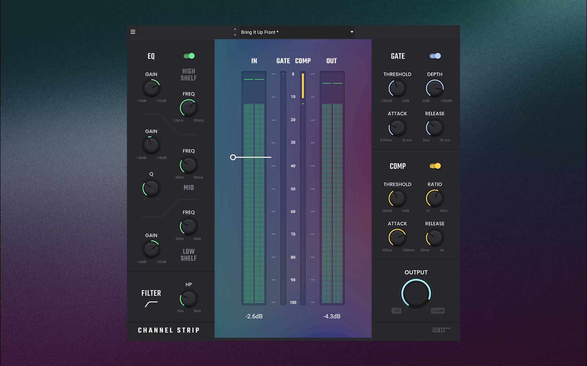The width and height of the screenshot is (587, 366).
Task: Click the OUT level meter
Action: [x=332, y=188]
